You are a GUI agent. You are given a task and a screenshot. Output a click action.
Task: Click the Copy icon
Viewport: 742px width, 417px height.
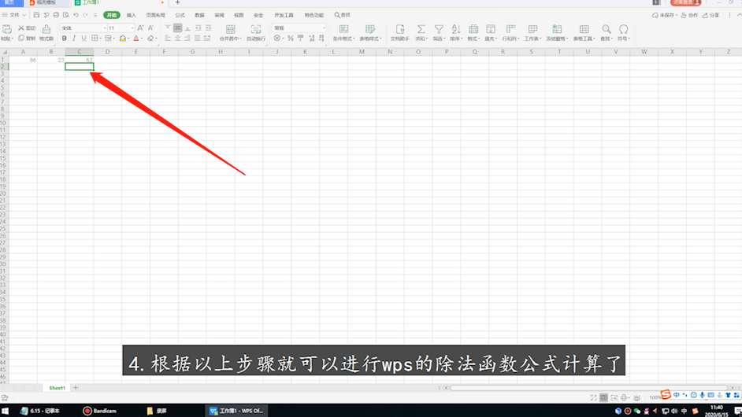coord(21,39)
